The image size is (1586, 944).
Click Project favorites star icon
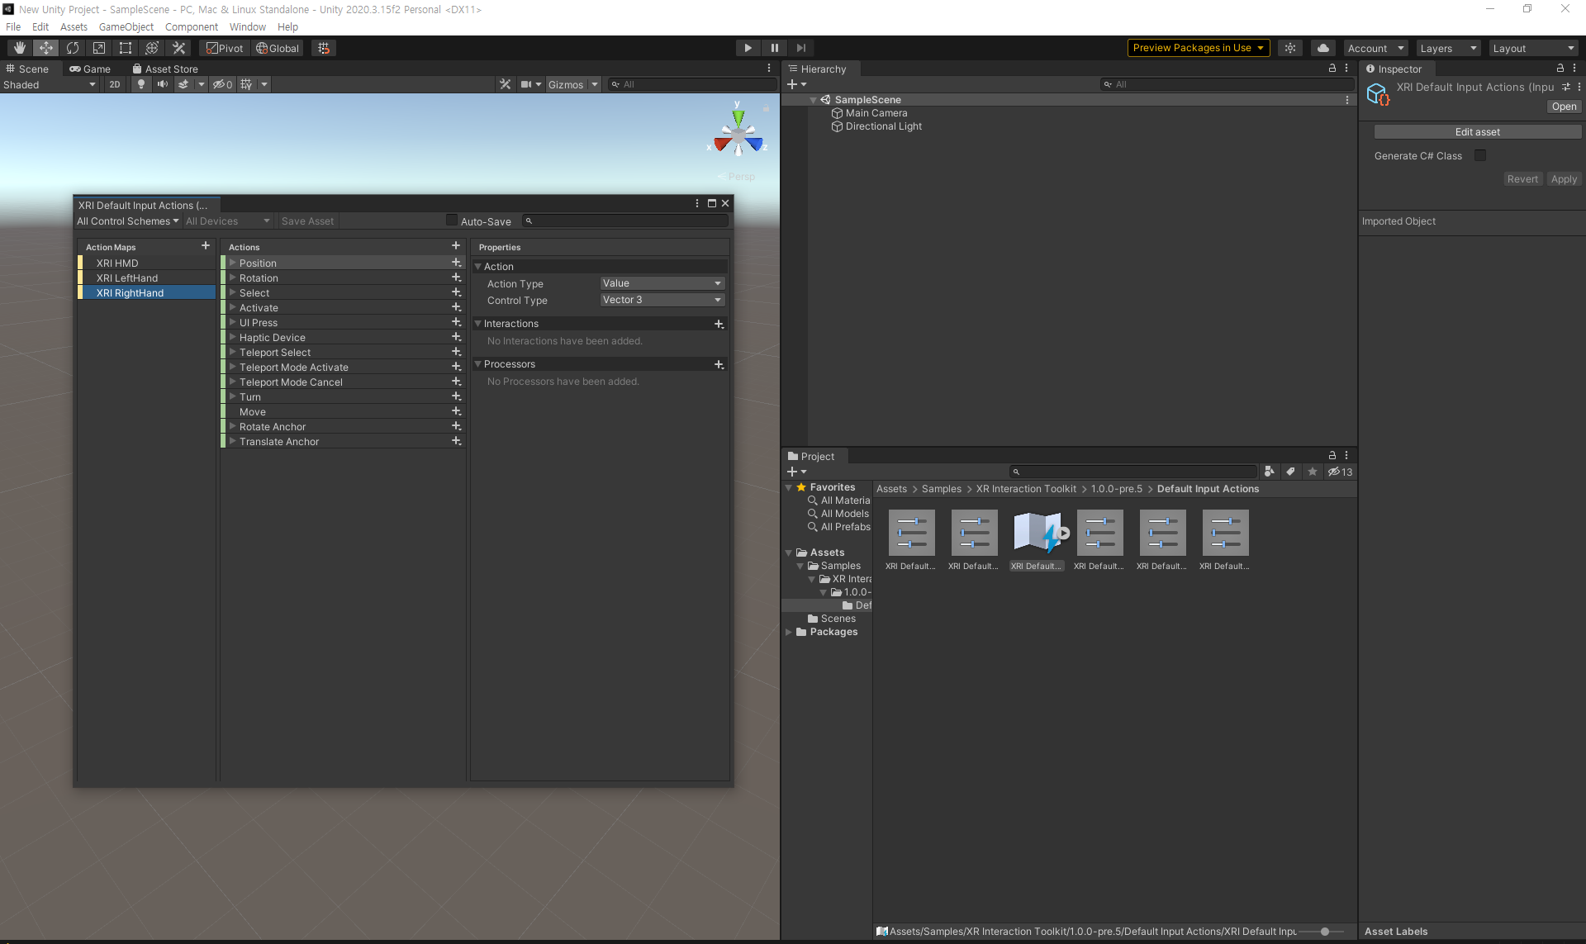coord(1313,472)
